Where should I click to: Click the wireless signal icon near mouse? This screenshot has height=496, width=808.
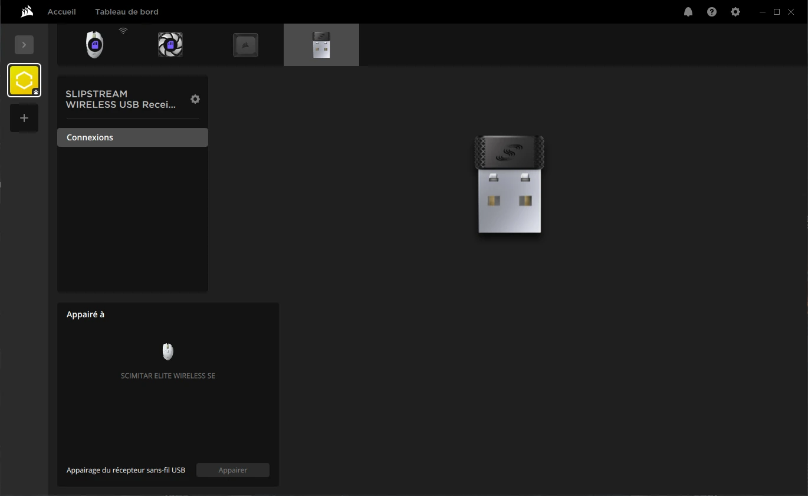click(123, 30)
